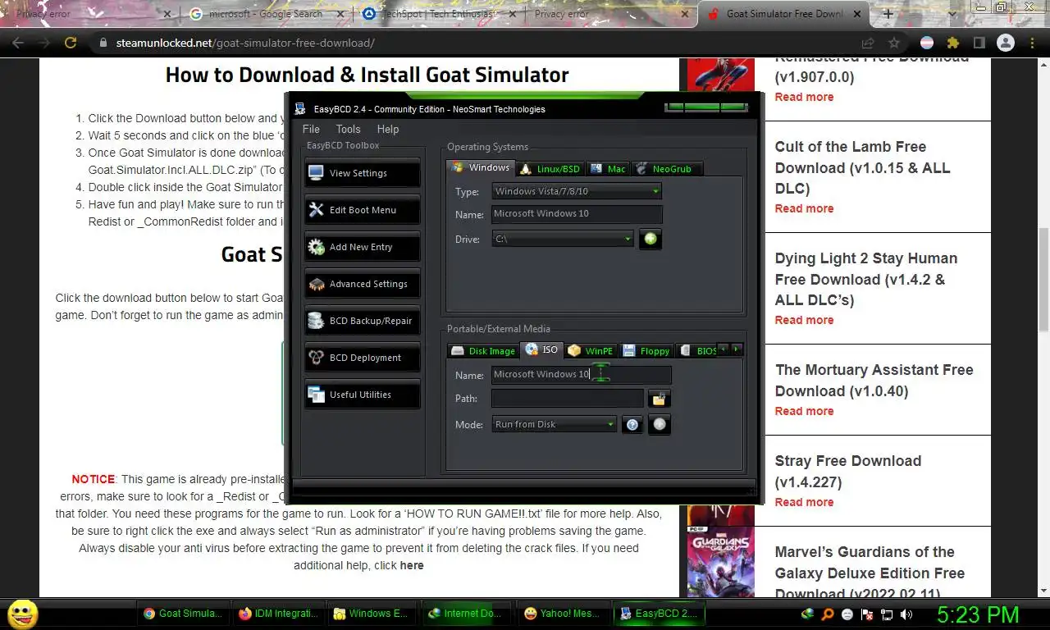
Task: Open the Chrome extensions puzzle icon
Action: pyautogui.click(x=952, y=43)
